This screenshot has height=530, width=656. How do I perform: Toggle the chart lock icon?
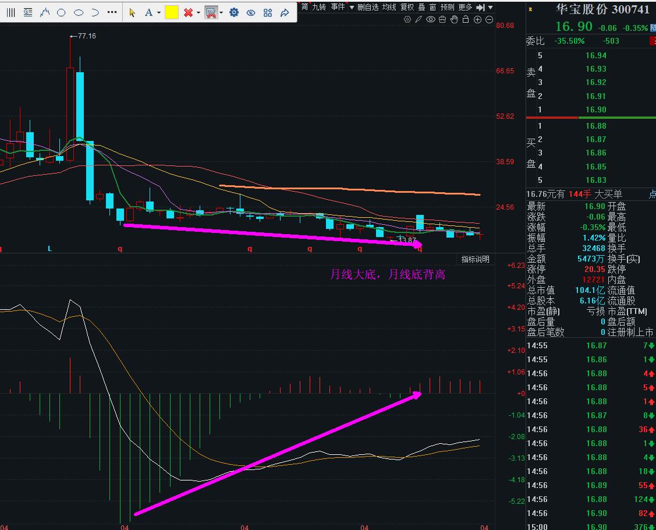pos(465,19)
